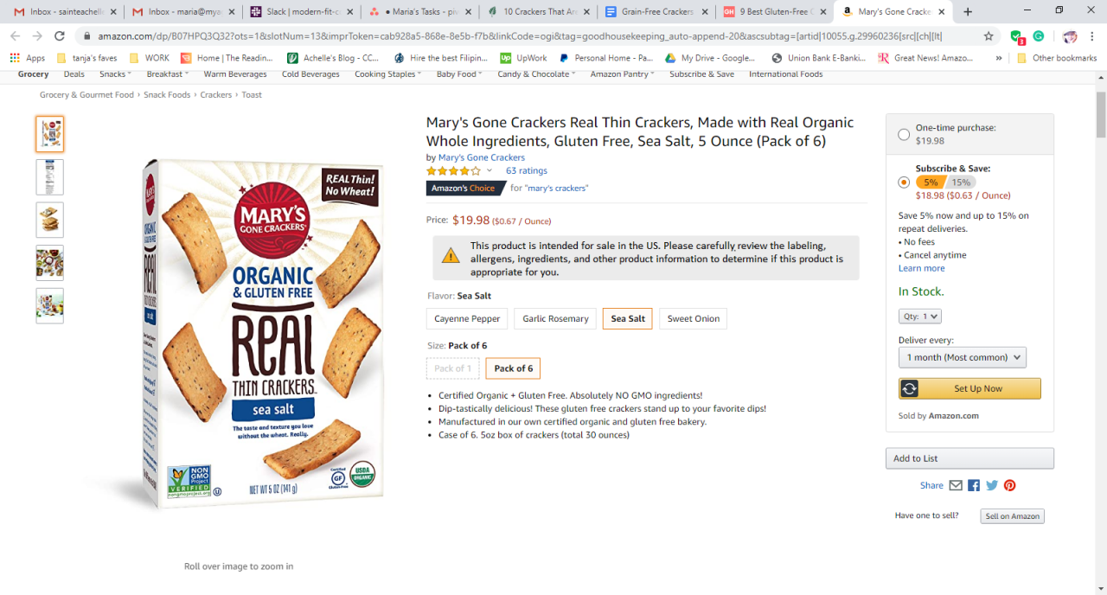The width and height of the screenshot is (1107, 595).
Task: Select the third product image thumbnail
Action: pyautogui.click(x=50, y=220)
